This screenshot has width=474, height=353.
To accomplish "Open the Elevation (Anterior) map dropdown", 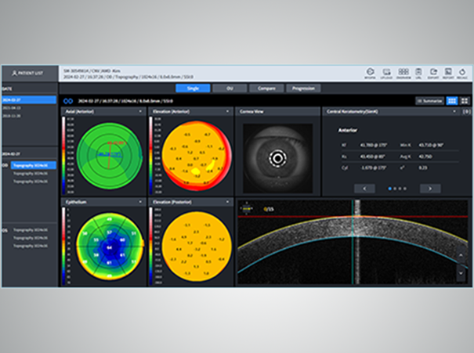I will point(228,111).
